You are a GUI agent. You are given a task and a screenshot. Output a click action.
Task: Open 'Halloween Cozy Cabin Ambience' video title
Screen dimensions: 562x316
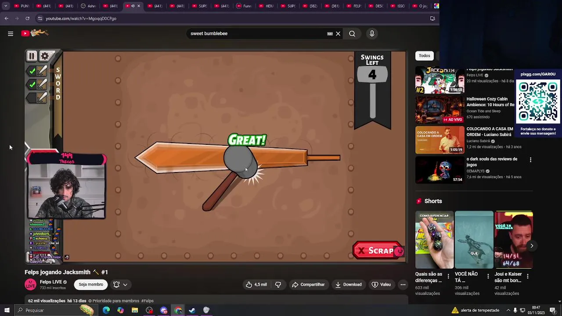[490, 102]
